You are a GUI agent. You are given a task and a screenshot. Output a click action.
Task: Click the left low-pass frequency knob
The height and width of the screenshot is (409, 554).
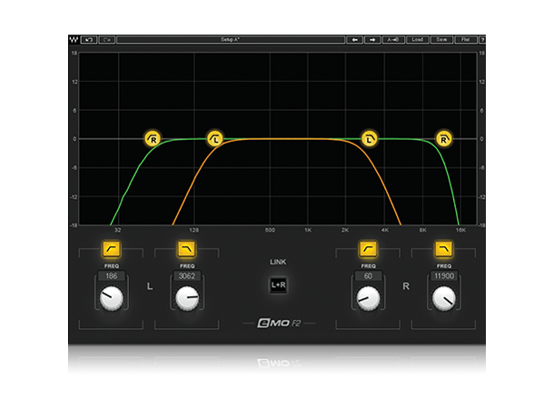(187, 298)
